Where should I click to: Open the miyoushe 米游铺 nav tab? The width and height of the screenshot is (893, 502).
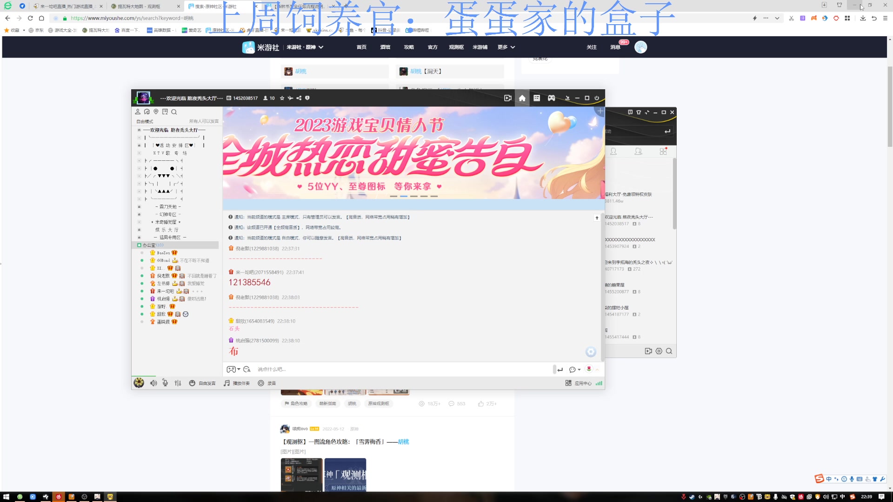pyautogui.click(x=480, y=47)
